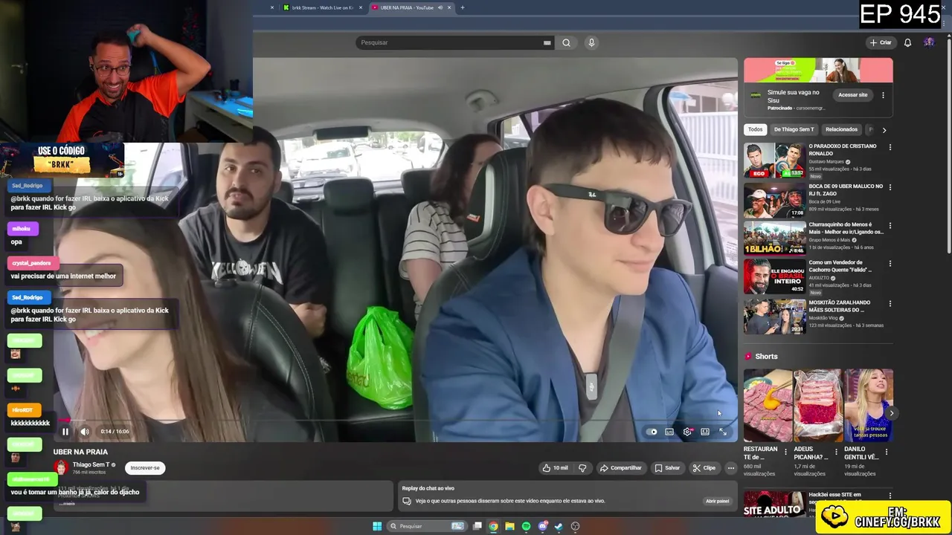The image size is (952, 535).
Task: Open Discord from the taskbar
Action: pos(543,526)
